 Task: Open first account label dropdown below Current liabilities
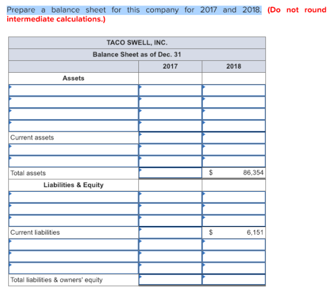(73, 244)
